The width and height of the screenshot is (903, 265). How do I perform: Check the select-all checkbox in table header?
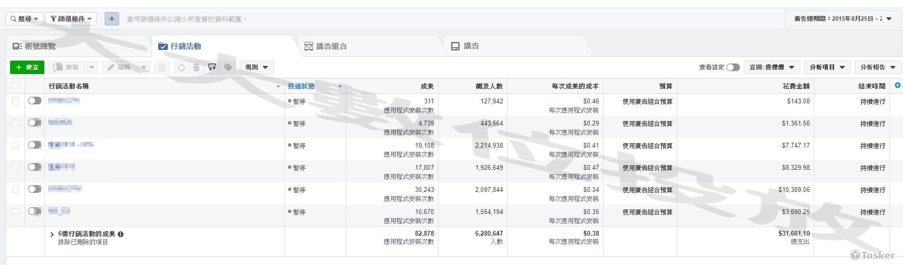pos(15,86)
